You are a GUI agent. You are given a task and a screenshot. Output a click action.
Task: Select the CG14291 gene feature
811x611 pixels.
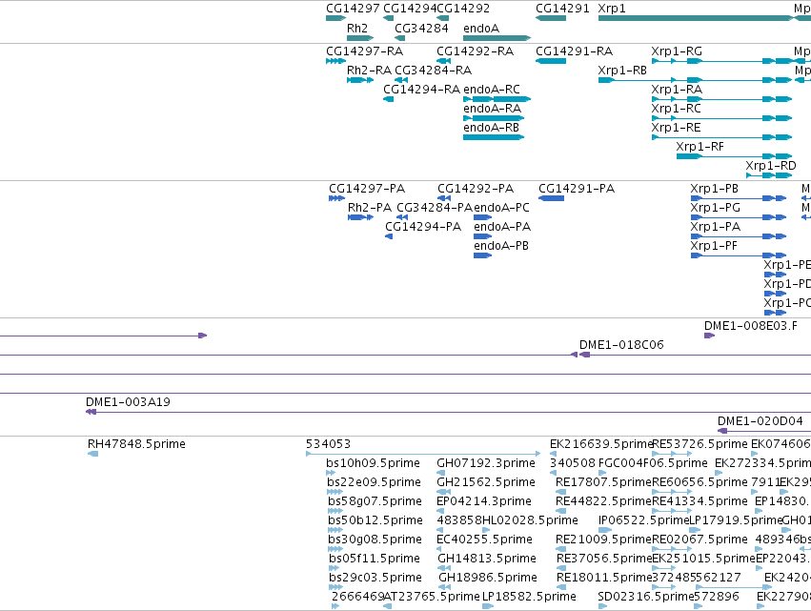click(x=551, y=18)
